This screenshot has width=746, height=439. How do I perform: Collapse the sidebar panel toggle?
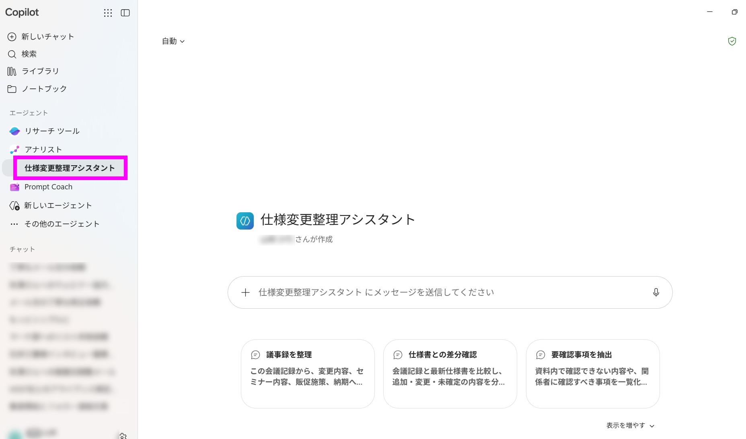[x=125, y=13]
